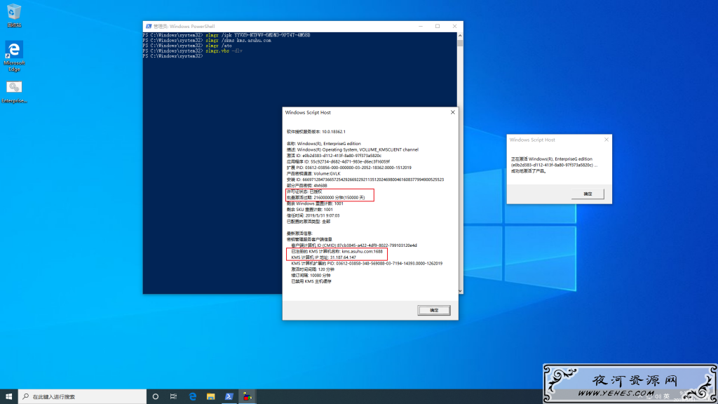Maximize the PowerShell window
718x404 pixels.
point(438,27)
